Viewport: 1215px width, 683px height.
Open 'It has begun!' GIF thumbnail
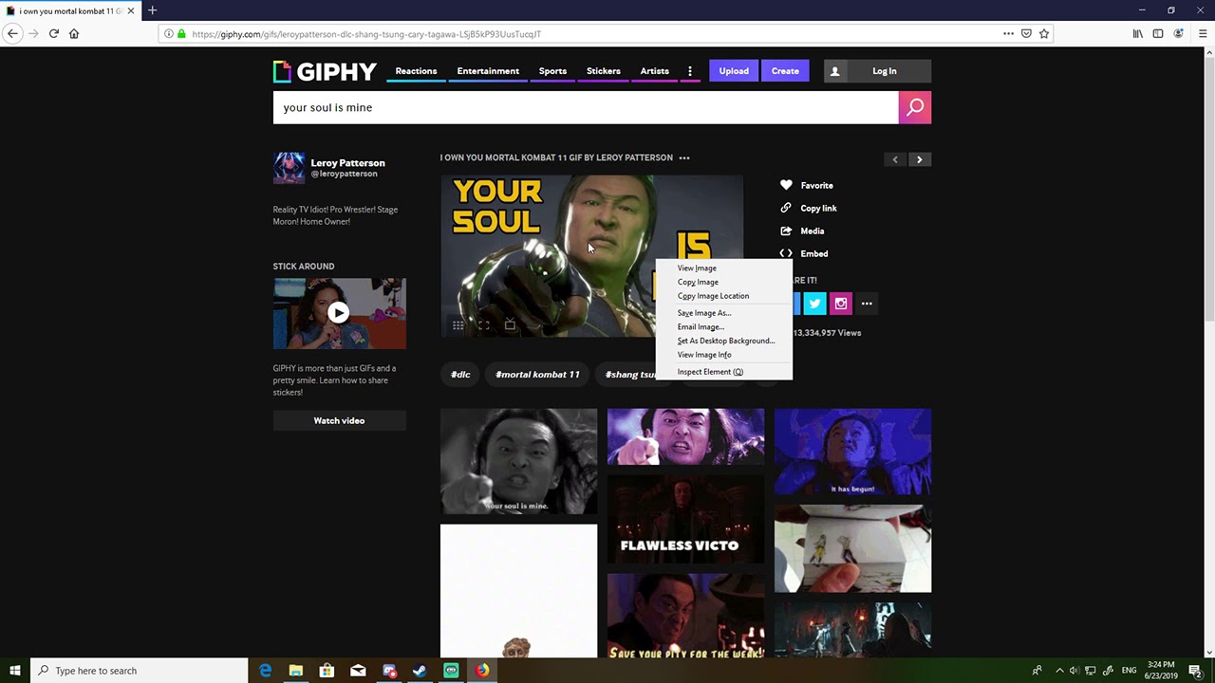tap(852, 452)
